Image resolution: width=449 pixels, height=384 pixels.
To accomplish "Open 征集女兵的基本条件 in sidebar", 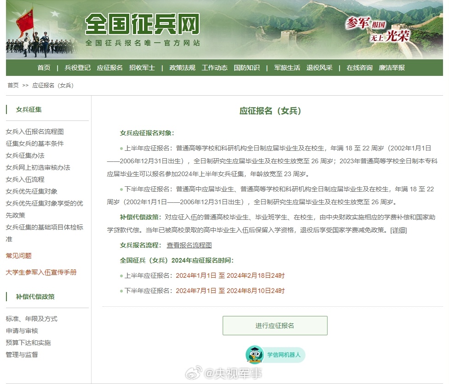I will pyautogui.click(x=35, y=143).
